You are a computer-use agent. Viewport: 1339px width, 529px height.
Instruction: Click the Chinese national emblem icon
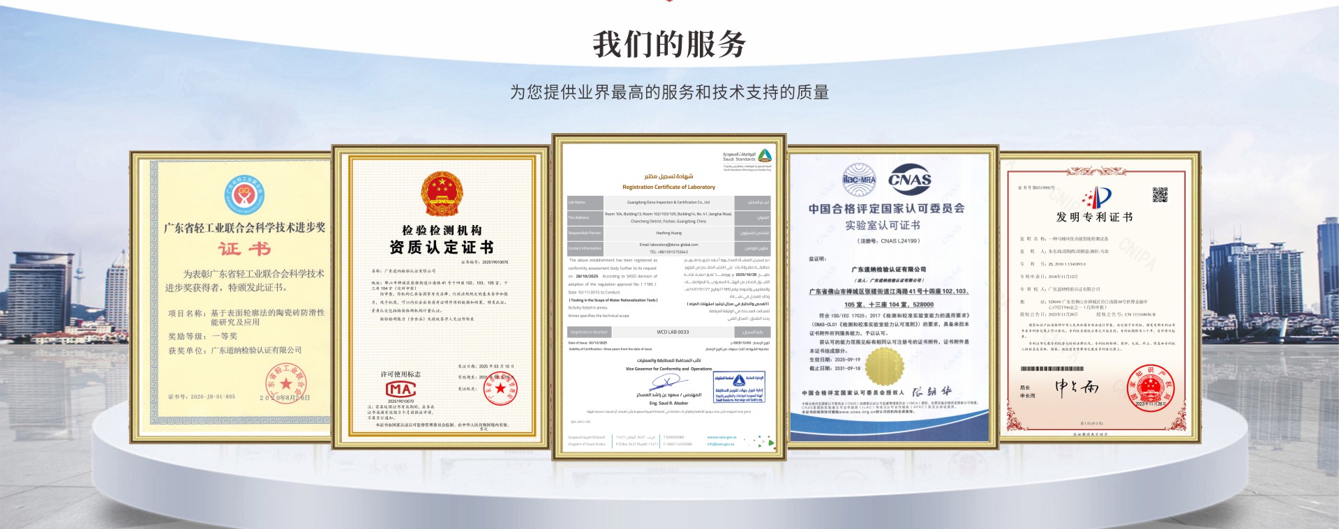click(x=441, y=194)
